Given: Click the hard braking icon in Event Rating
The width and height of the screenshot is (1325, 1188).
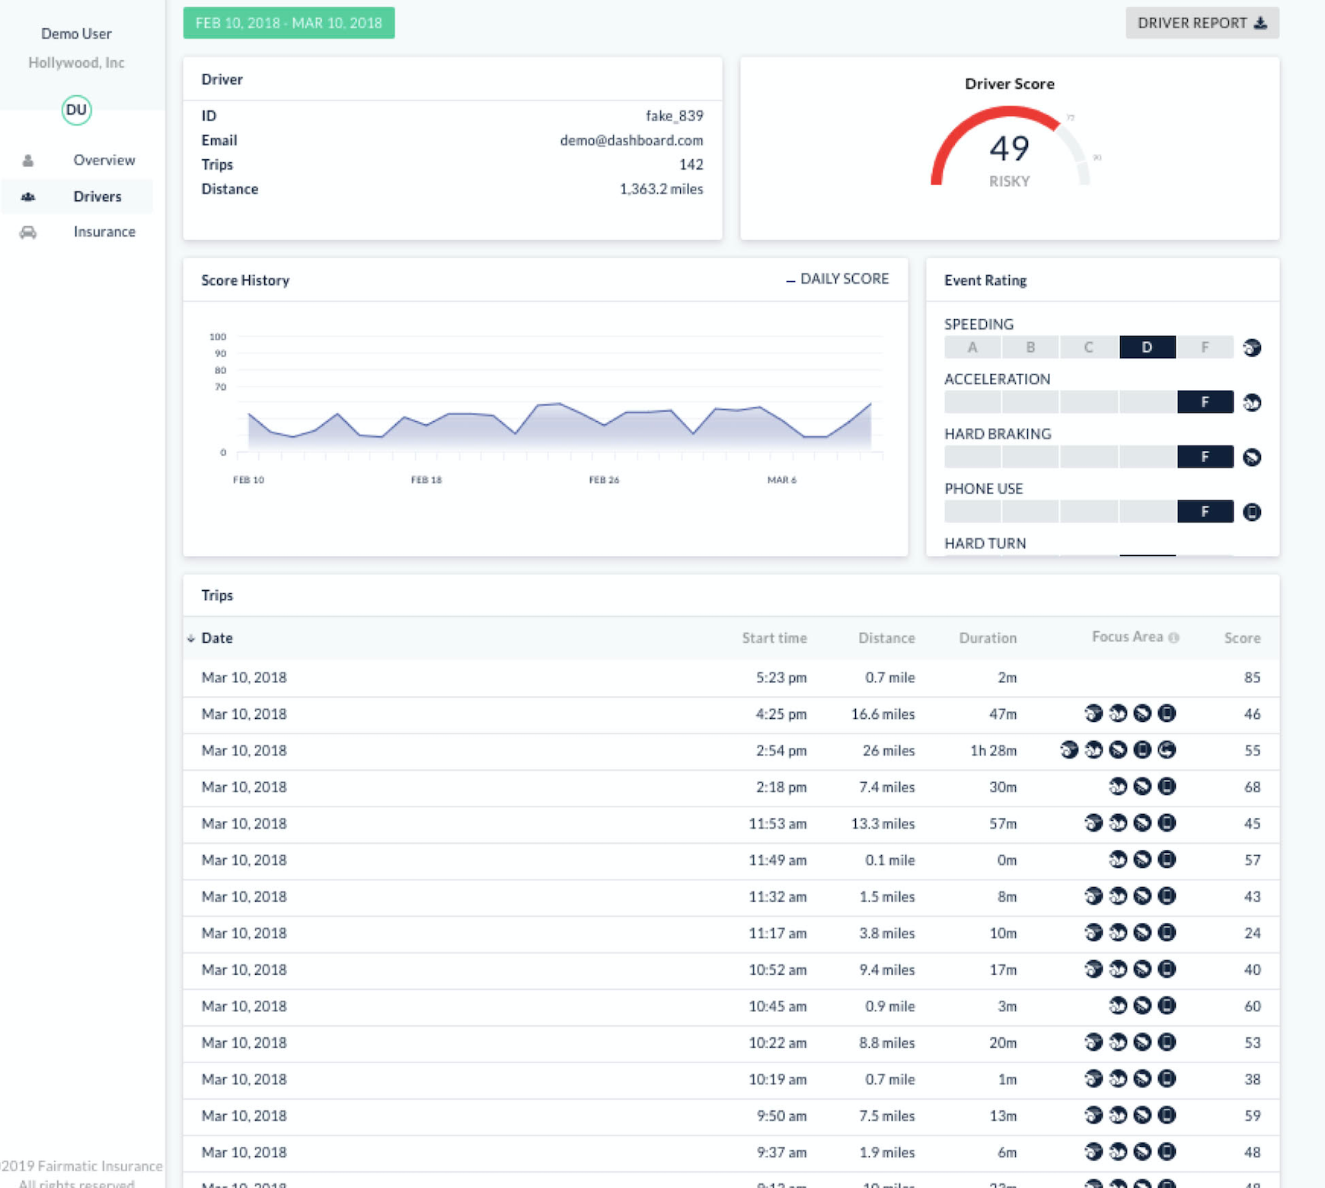Looking at the screenshot, I should (1253, 457).
